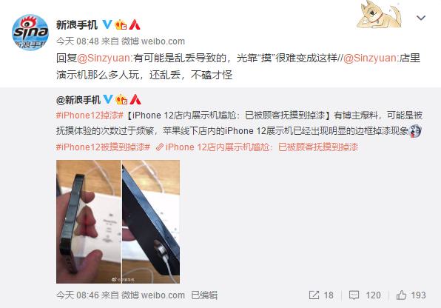The image size is (441, 308).
Task: View the right iPhone edge photo
Action: pyautogui.click(x=151, y=221)
